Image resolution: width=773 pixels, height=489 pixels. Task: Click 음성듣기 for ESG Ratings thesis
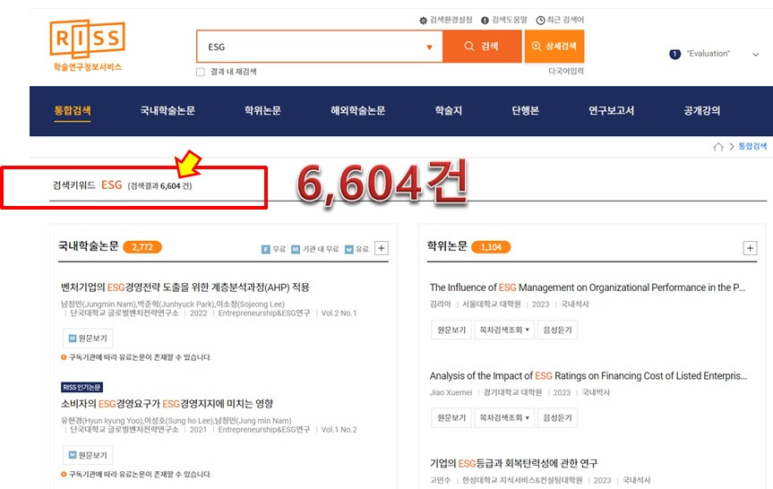[x=557, y=418]
